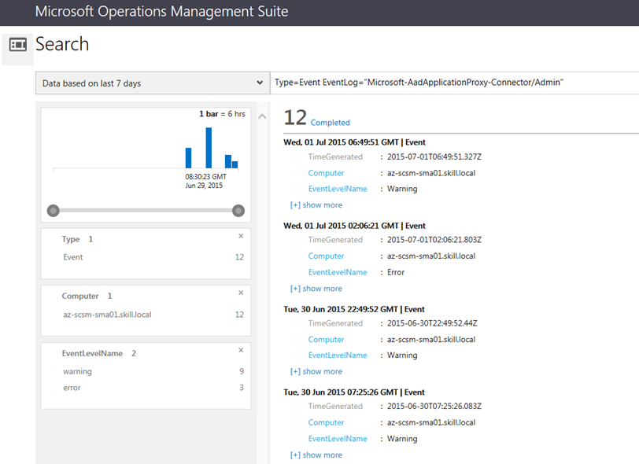This screenshot has height=464, width=639.
Task: Open the 'Data based on last 7 days' dropdown
Action: tap(153, 83)
